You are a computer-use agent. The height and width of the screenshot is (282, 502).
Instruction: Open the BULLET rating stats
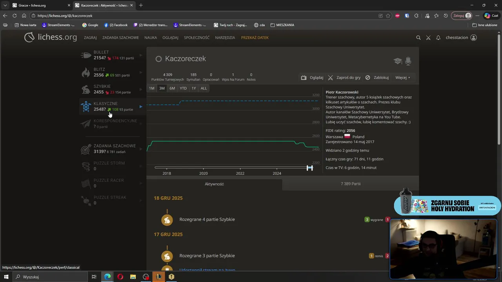tap(112, 55)
